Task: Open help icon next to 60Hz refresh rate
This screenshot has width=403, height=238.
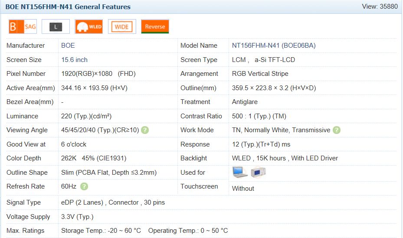Action: [84, 186]
